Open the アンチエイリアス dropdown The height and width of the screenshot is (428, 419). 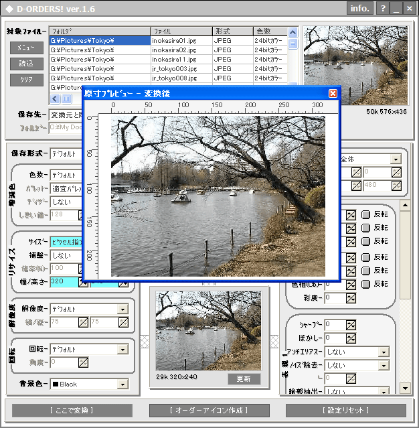(x=384, y=352)
